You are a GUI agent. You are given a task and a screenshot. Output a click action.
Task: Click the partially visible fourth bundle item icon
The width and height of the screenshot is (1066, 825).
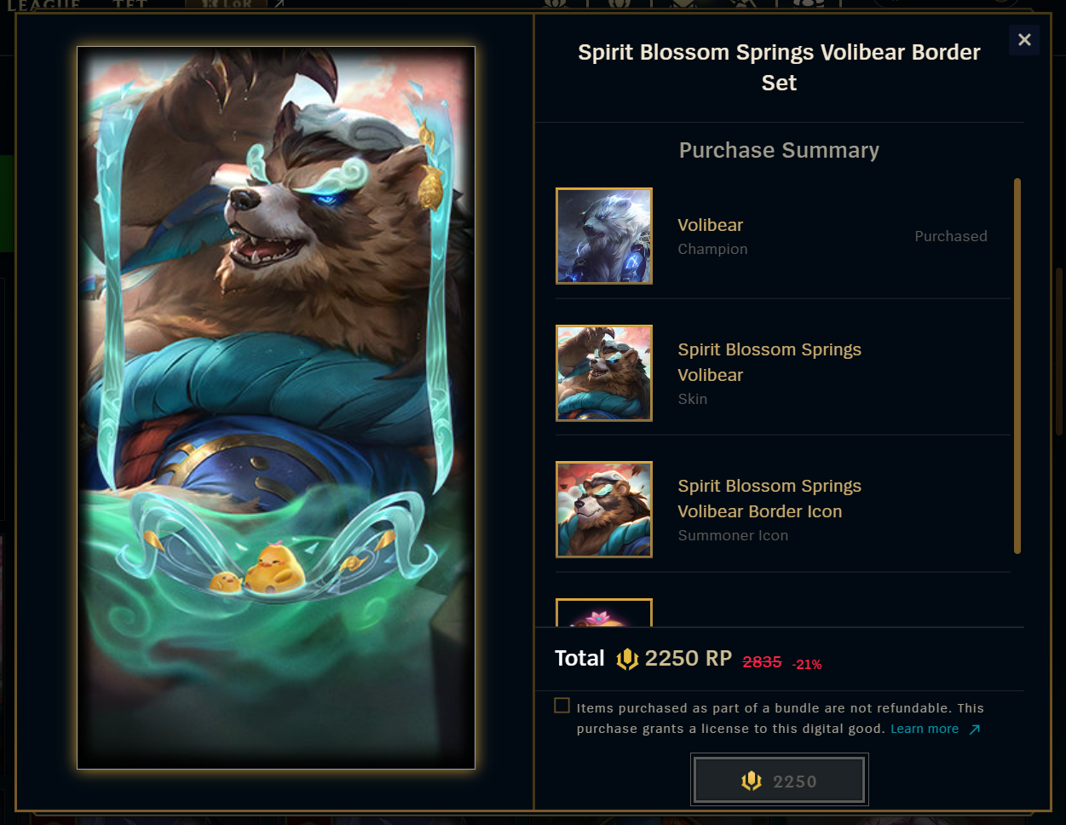604,613
